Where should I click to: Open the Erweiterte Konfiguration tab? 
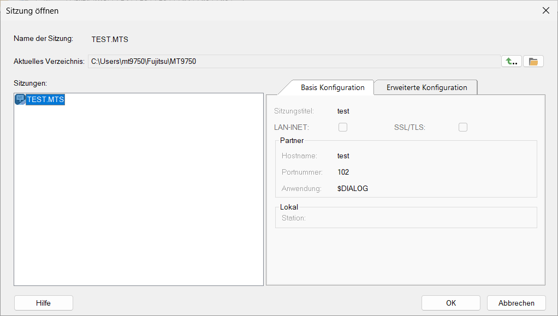pos(426,87)
